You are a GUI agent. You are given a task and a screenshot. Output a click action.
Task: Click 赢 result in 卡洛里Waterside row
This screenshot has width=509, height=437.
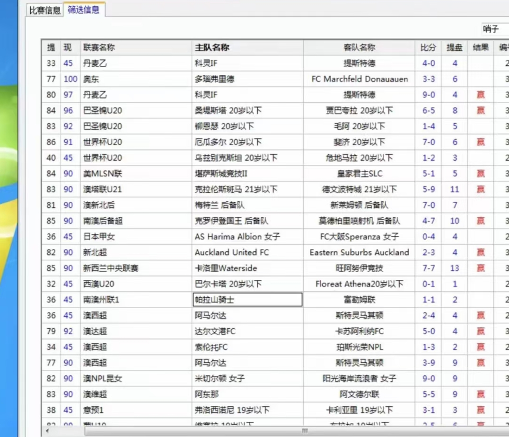tap(480, 268)
